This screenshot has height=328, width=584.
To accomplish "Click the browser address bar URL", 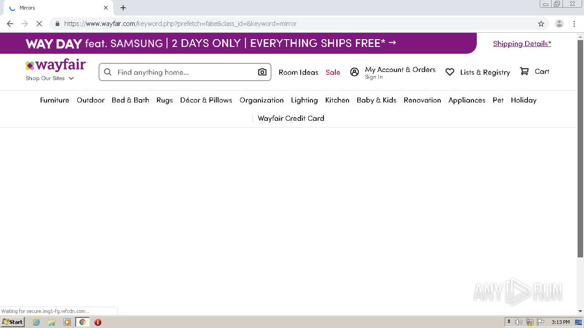I will (180, 24).
